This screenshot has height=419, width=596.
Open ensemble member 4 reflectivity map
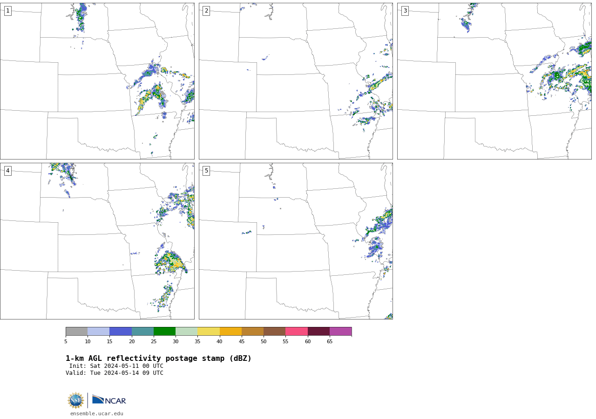(97, 241)
